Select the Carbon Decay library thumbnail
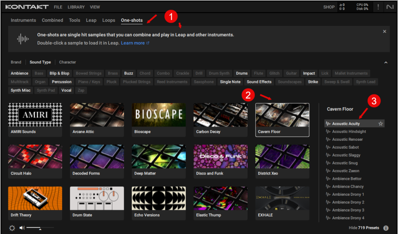This screenshot has height=234, width=398. 220,120
